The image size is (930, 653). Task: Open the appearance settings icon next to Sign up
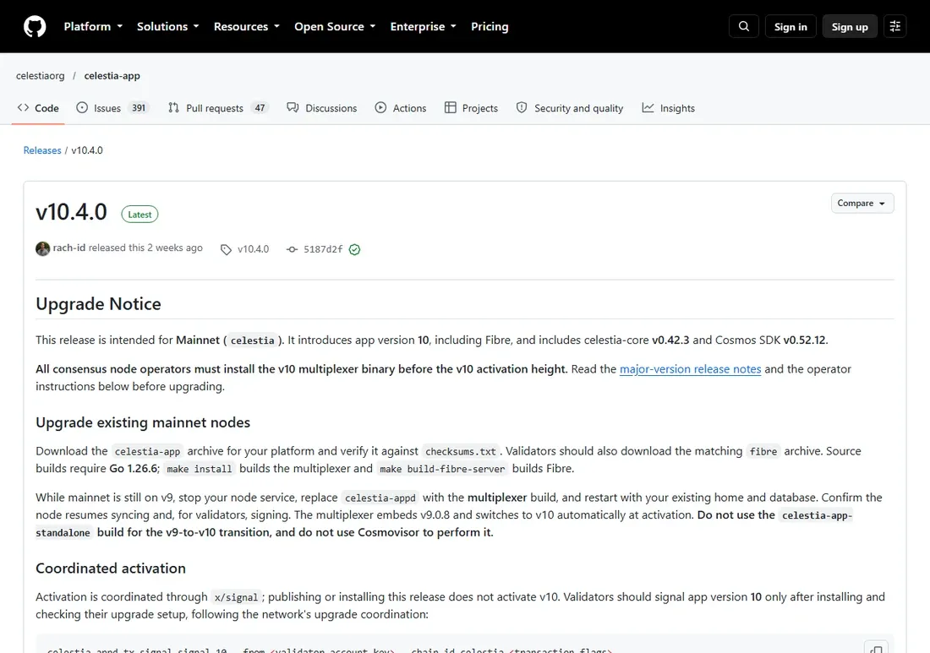point(895,27)
